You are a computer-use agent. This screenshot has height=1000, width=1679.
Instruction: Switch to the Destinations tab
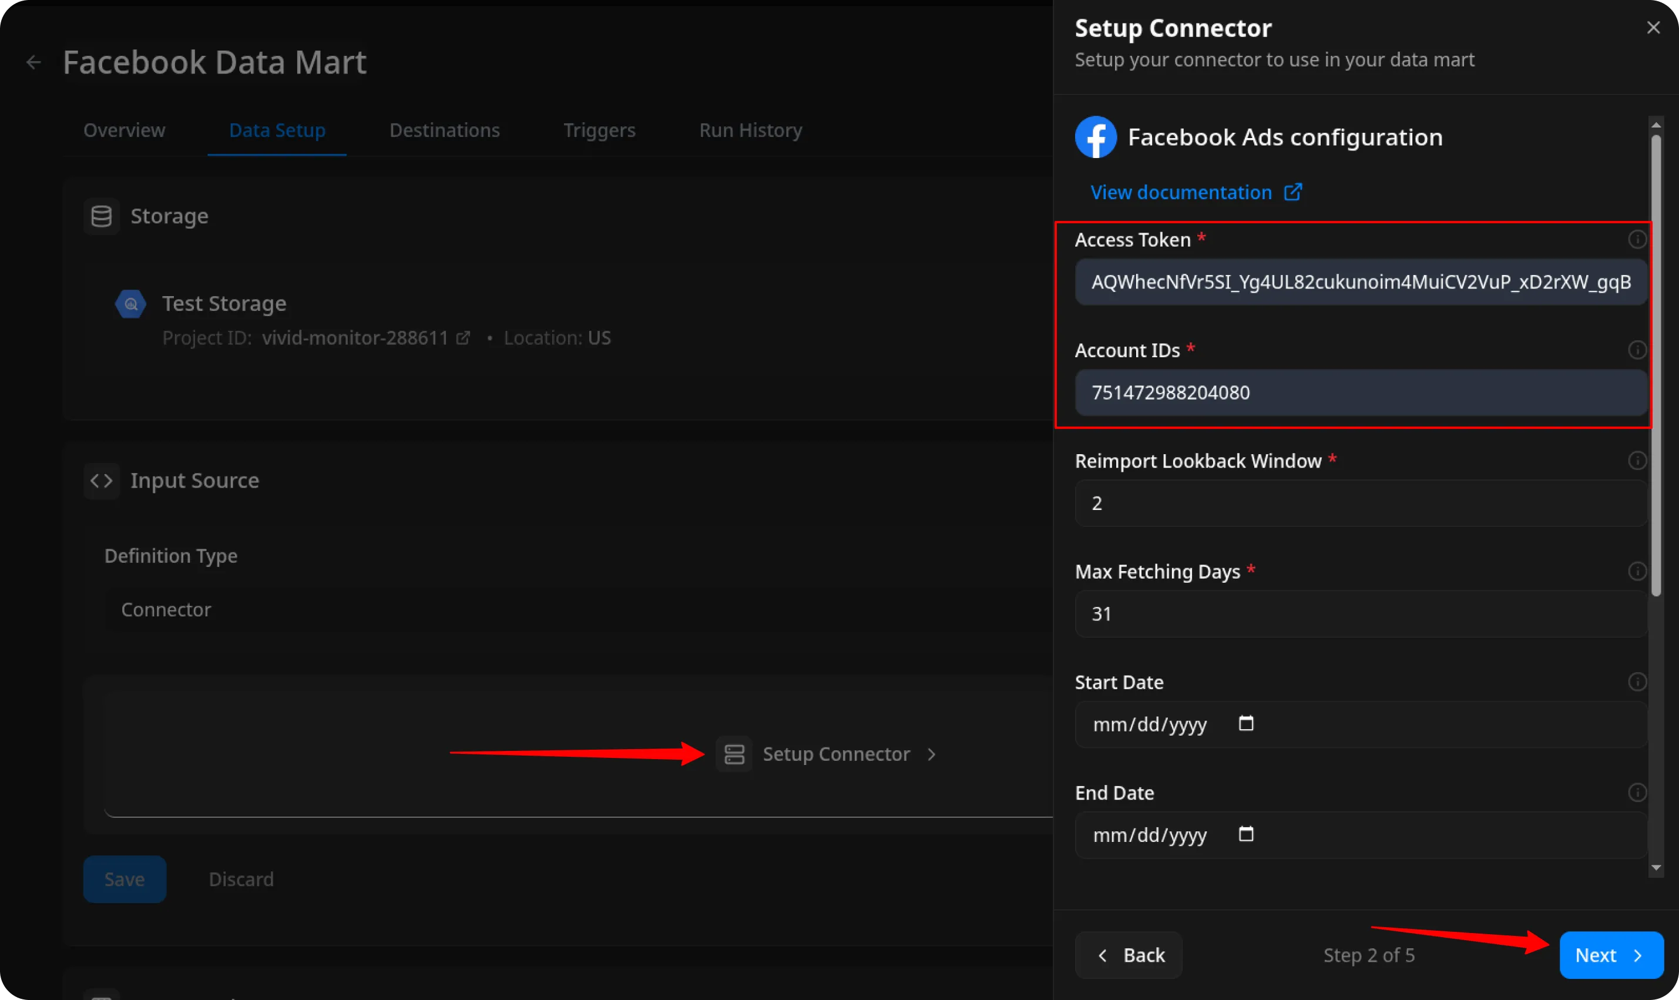pyautogui.click(x=444, y=130)
